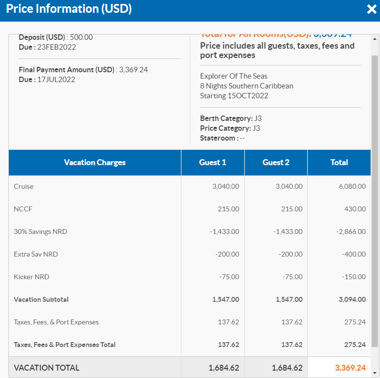The image size is (380, 378).
Task: Click the Due 23FEB2022 date
Action: click(x=47, y=47)
